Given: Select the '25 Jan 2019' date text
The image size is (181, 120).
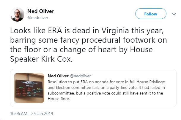Looking at the screenshot, I should click(42, 113).
